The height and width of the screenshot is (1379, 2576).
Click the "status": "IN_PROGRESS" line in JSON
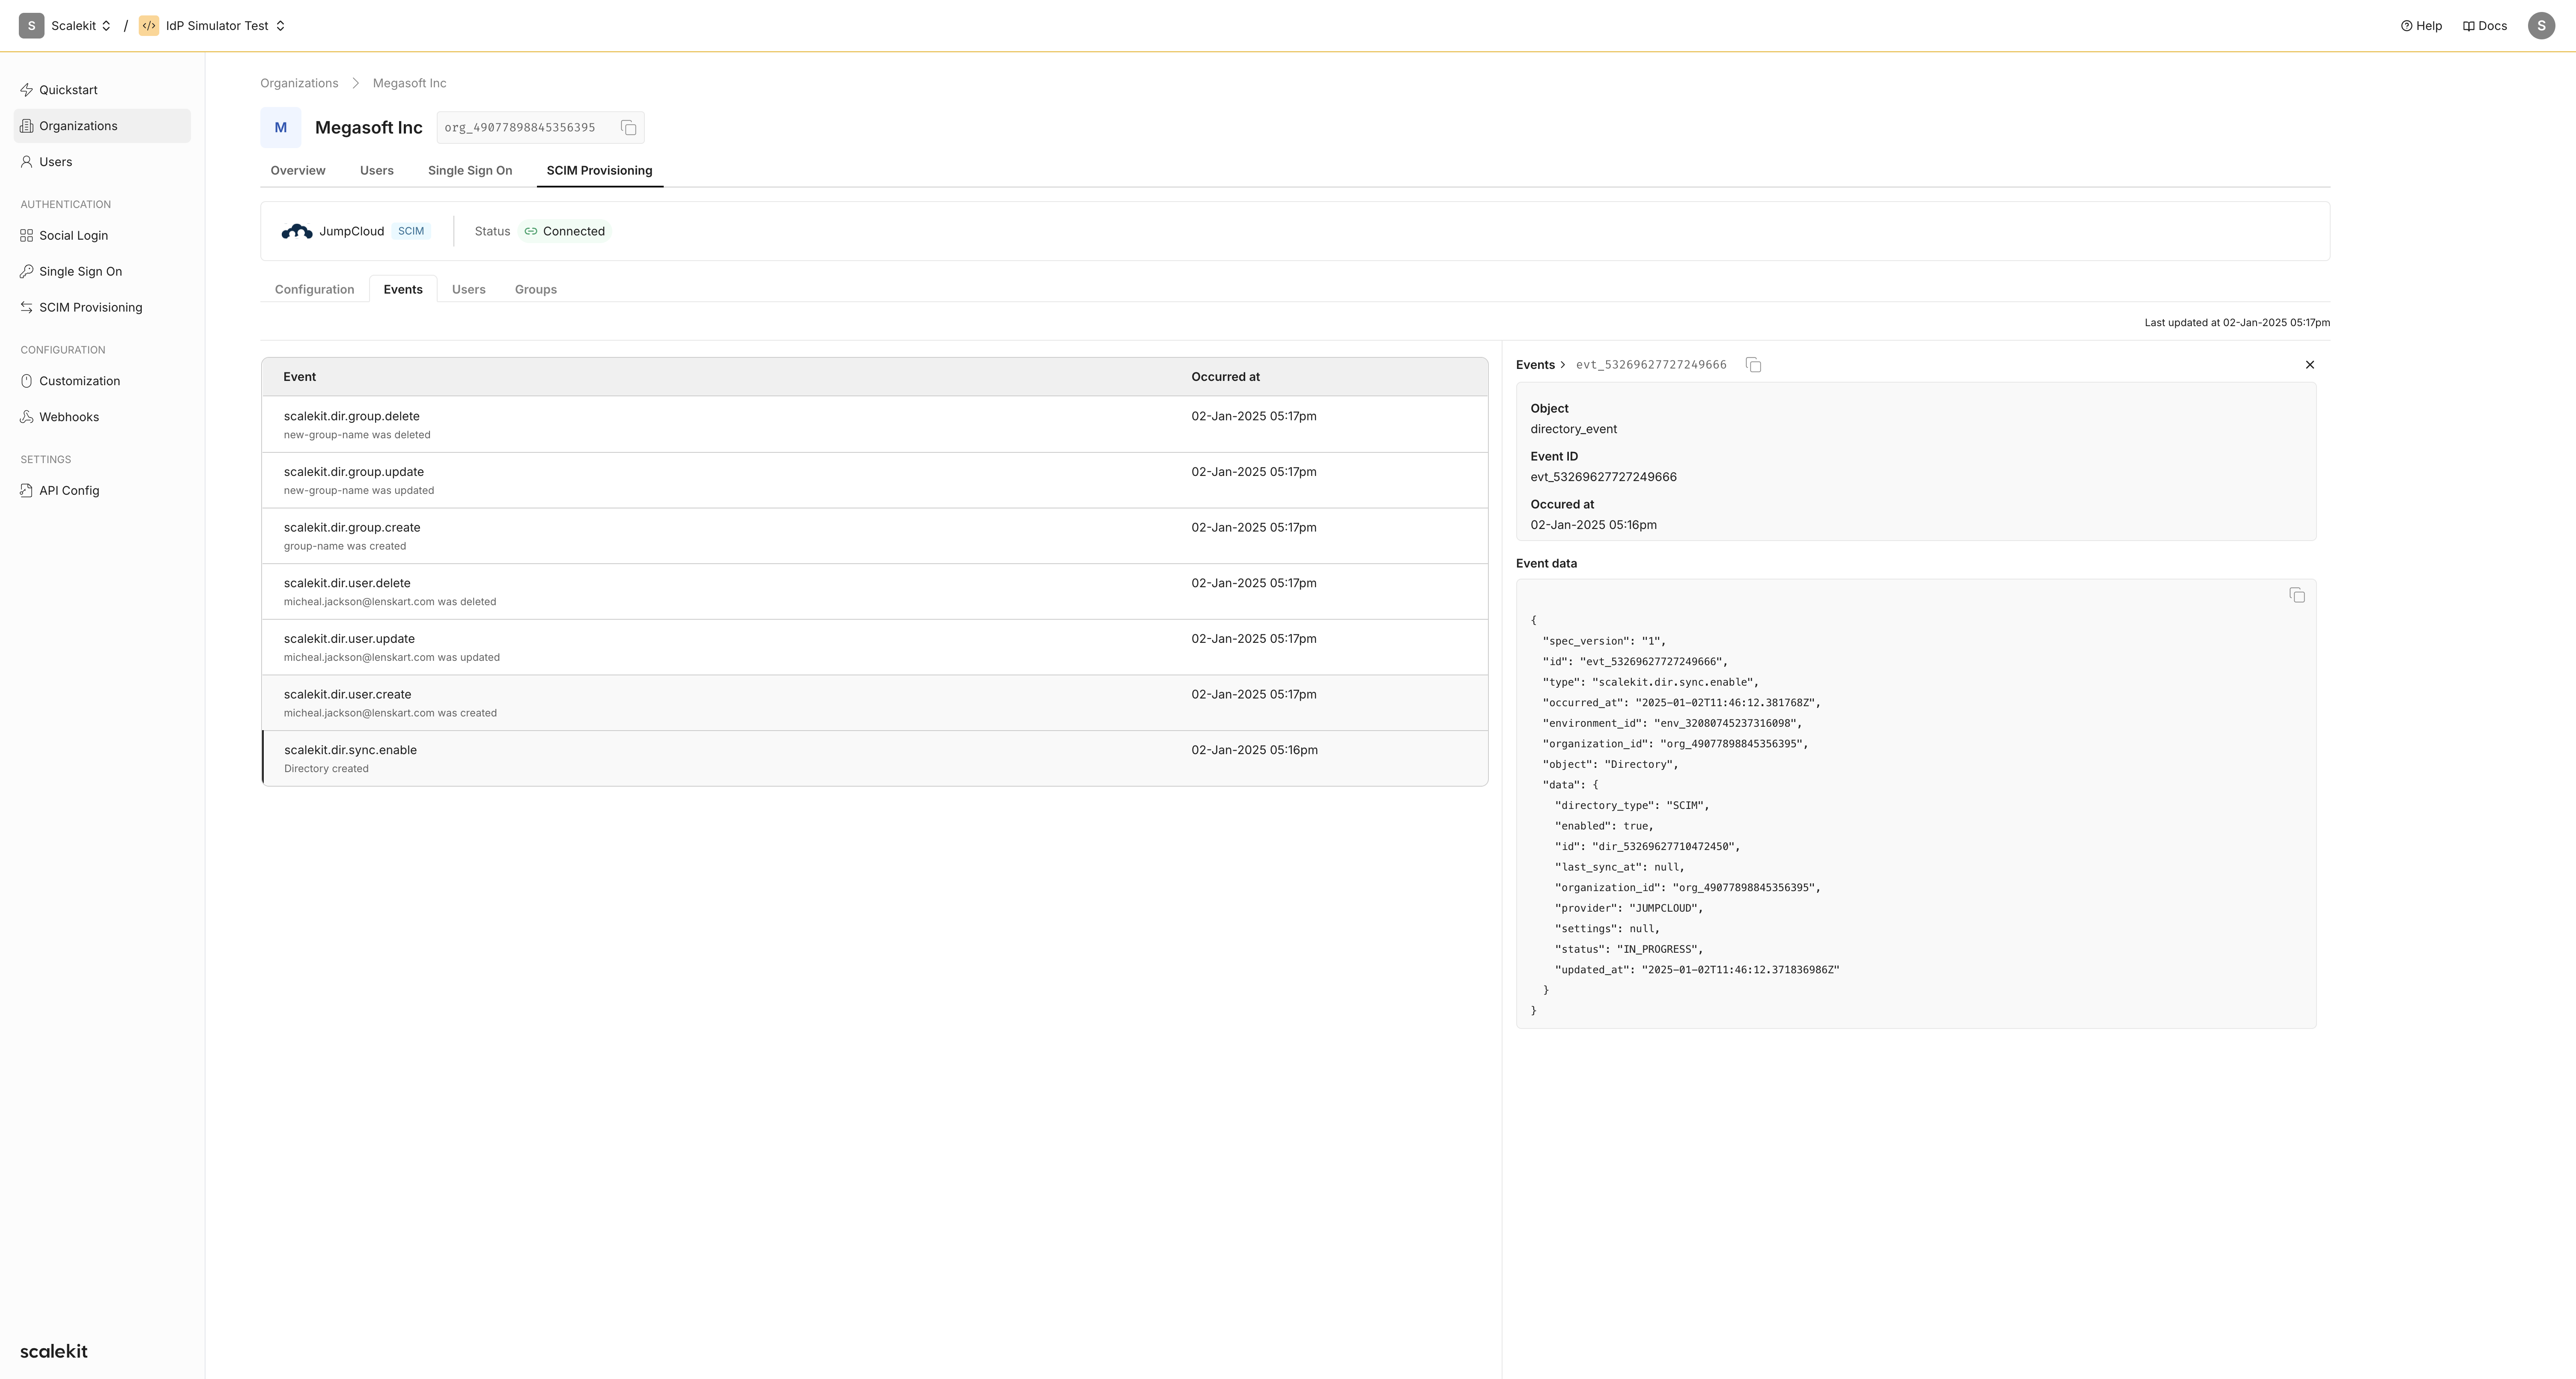click(x=1628, y=949)
